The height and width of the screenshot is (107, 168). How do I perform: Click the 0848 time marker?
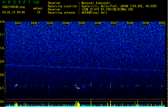[x=130, y=23]
